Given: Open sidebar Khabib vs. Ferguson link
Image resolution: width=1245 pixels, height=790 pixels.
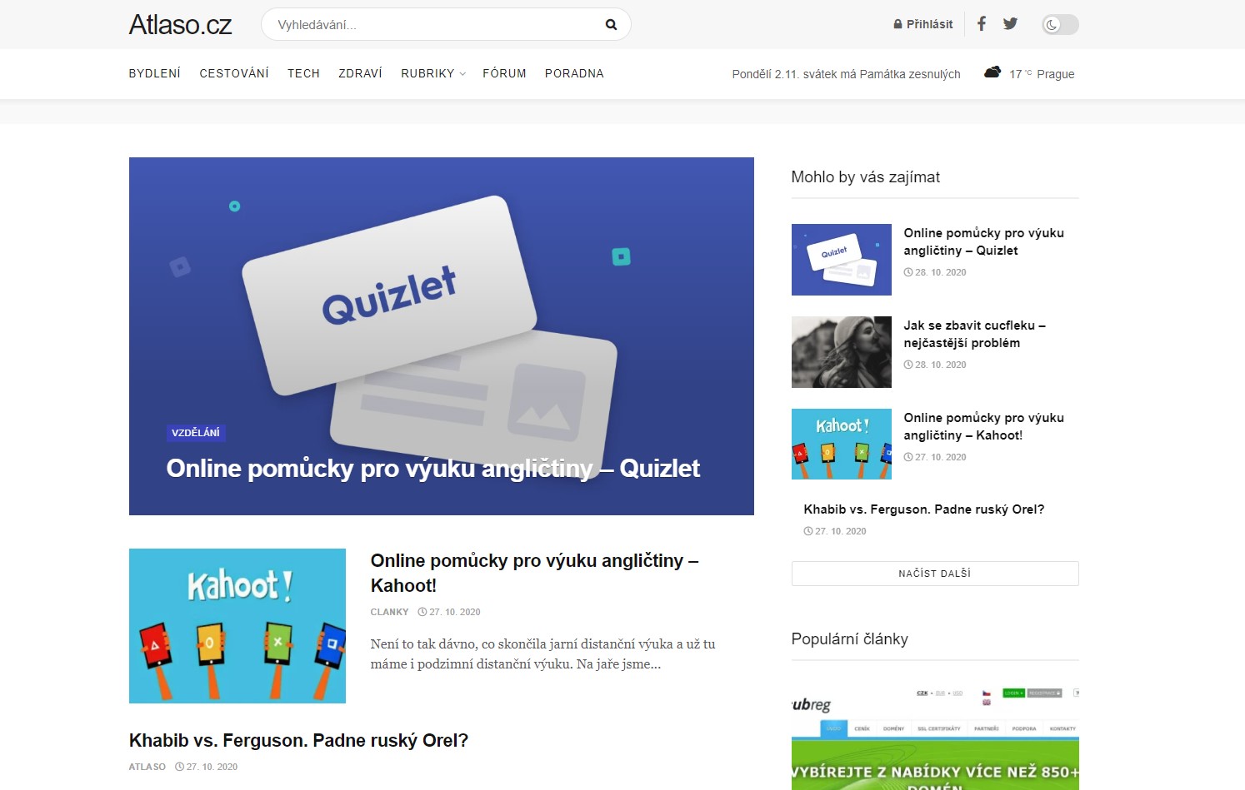Looking at the screenshot, I should pos(923,509).
